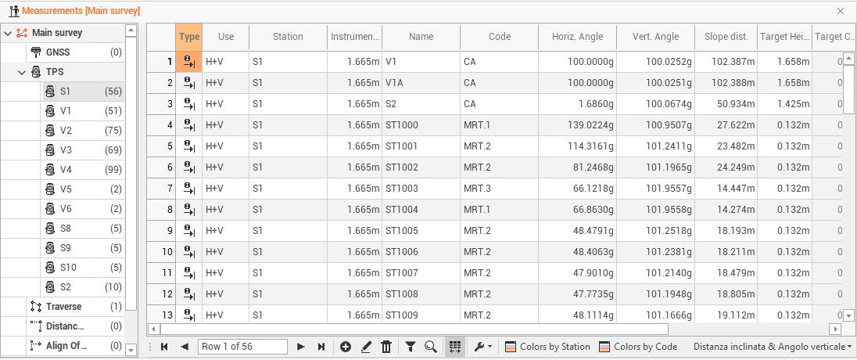Toggle auto-fit columns grid button
This screenshot has width=857, height=360.
coord(454,347)
